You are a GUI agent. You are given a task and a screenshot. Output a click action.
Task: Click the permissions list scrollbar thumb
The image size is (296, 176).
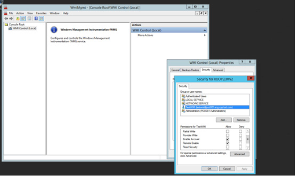[248, 139]
